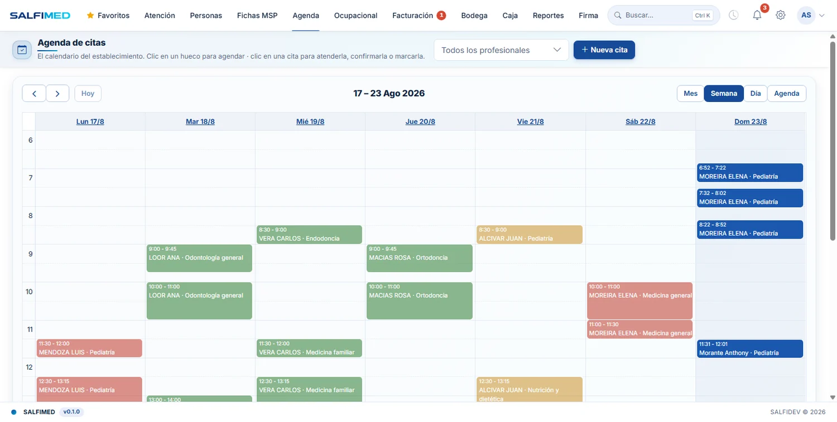
Task: Open the Personas menu
Action: [206, 16]
